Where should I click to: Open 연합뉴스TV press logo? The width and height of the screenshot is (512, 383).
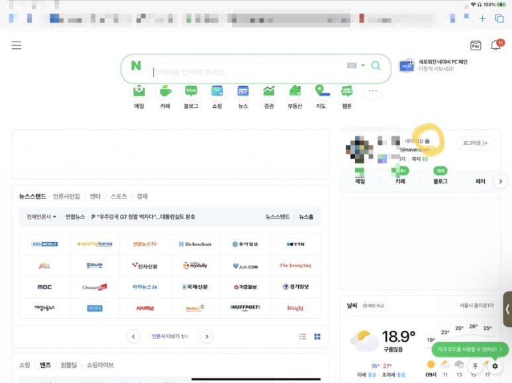144,244
